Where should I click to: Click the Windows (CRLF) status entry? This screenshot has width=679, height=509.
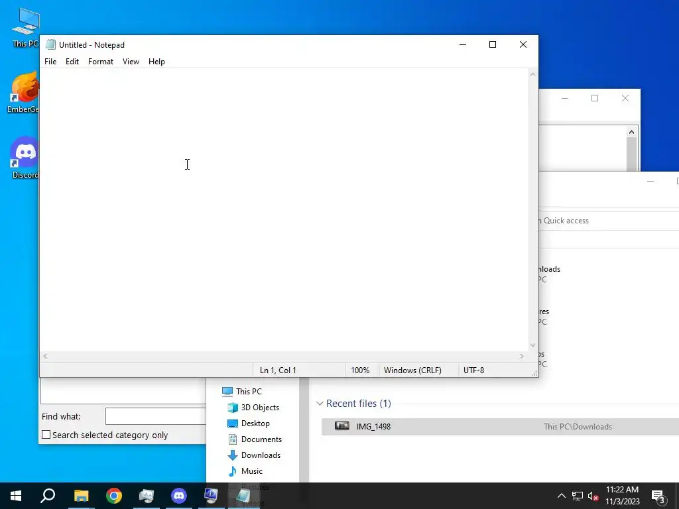[x=412, y=370]
